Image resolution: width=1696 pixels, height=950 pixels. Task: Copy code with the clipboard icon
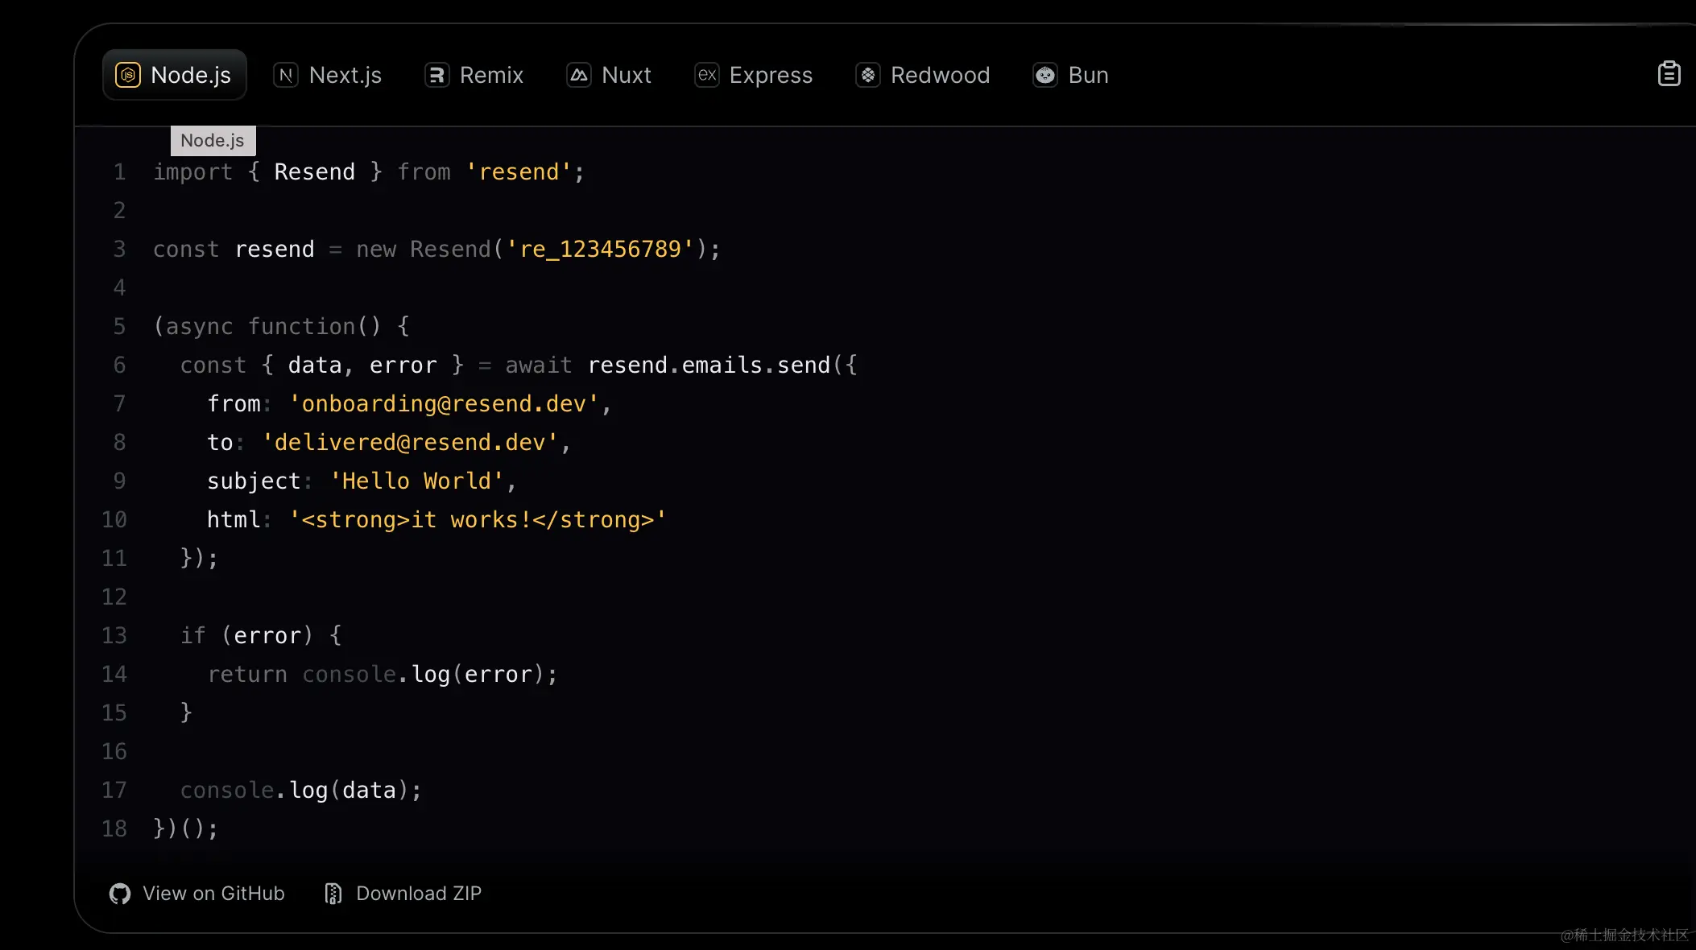tap(1669, 74)
